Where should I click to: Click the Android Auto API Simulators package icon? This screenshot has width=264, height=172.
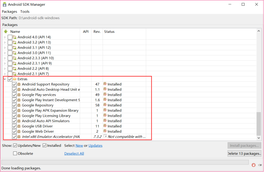pos(19,121)
